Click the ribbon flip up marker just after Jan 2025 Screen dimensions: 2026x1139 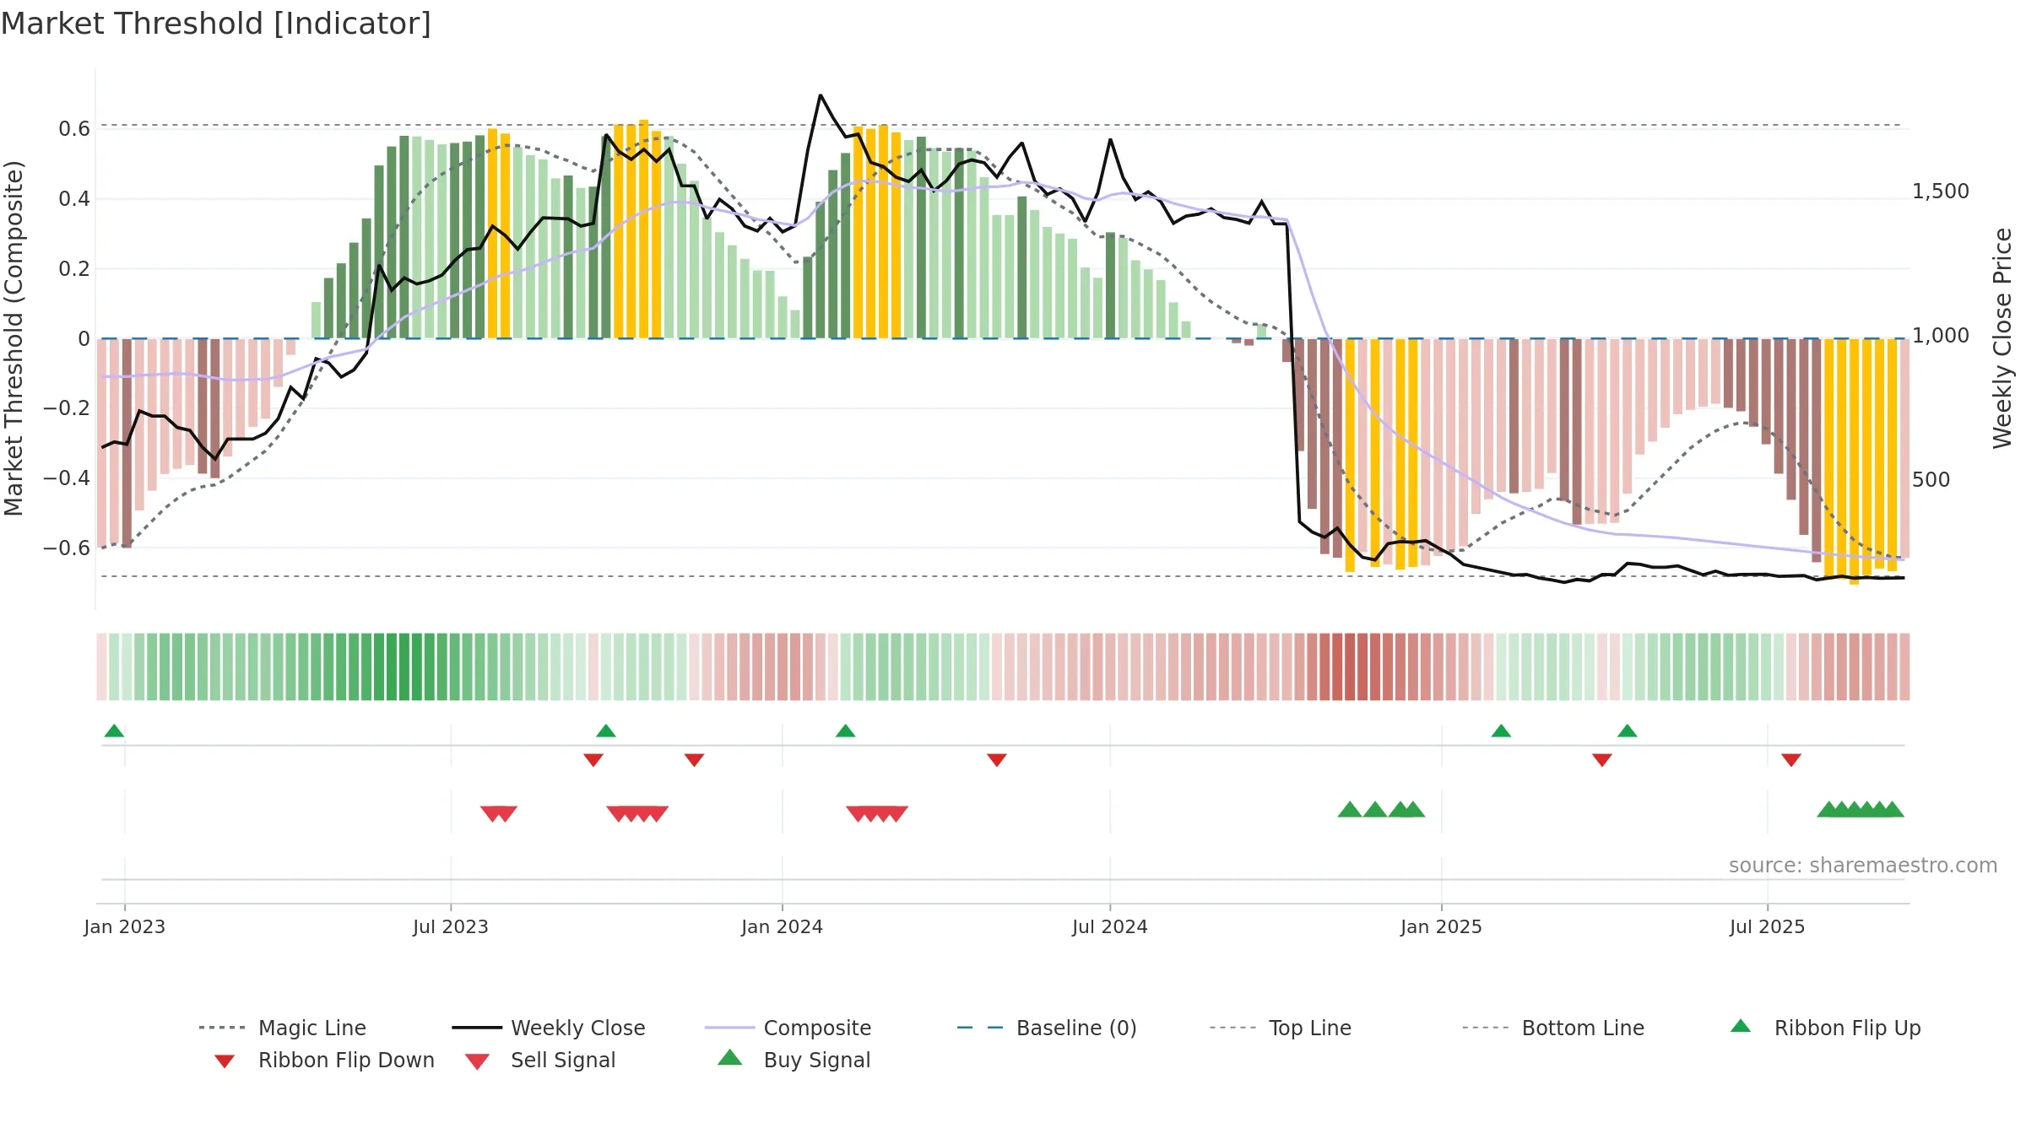pos(1501,731)
